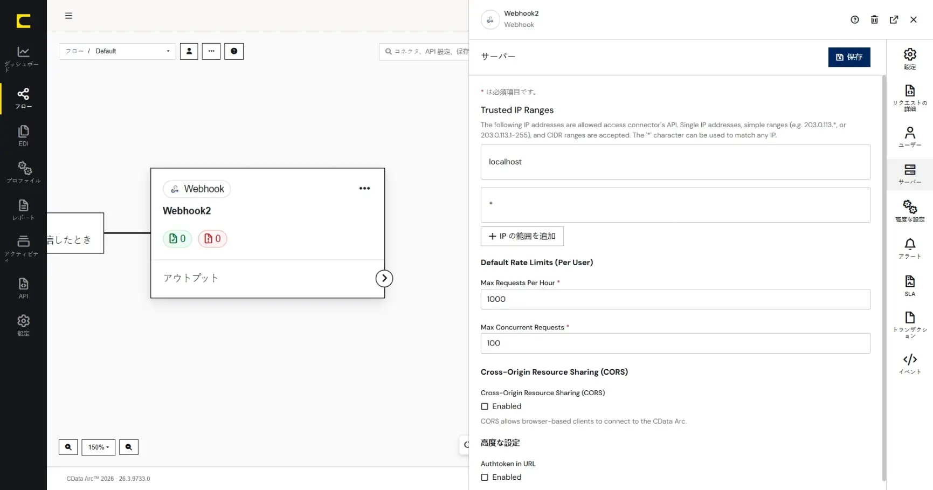Select the Webhook2 node title

187,211
